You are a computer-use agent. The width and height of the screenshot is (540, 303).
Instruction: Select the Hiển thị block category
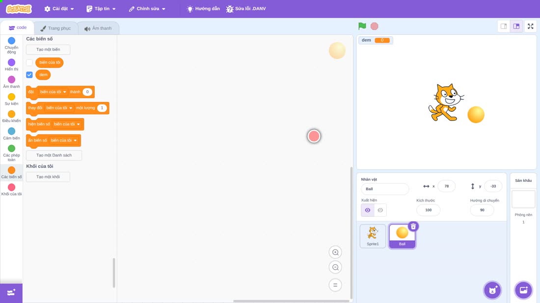tap(11, 65)
